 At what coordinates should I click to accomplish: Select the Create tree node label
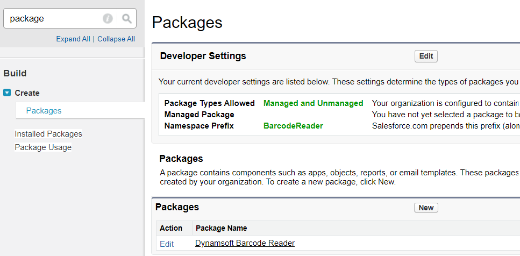click(27, 93)
